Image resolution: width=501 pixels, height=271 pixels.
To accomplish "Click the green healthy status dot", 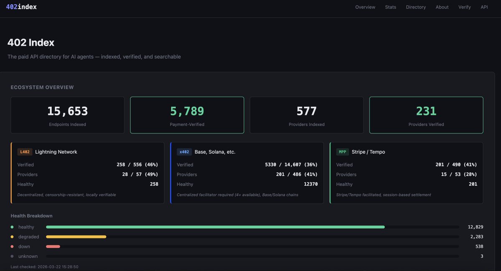I will pyautogui.click(x=12, y=227).
